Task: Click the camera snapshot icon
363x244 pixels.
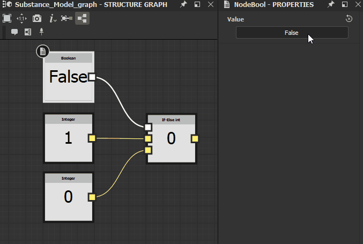Action: [37, 18]
